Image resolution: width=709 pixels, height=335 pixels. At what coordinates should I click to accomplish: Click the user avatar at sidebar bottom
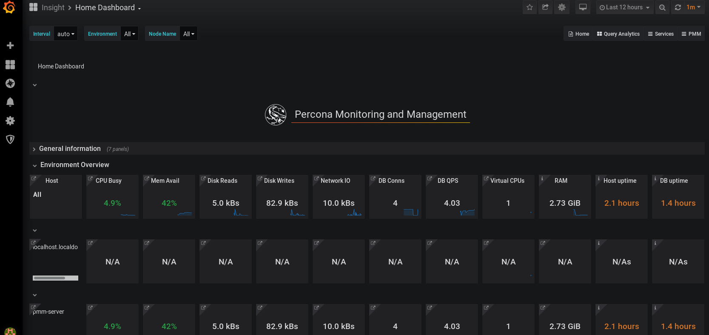tap(10, 332)
